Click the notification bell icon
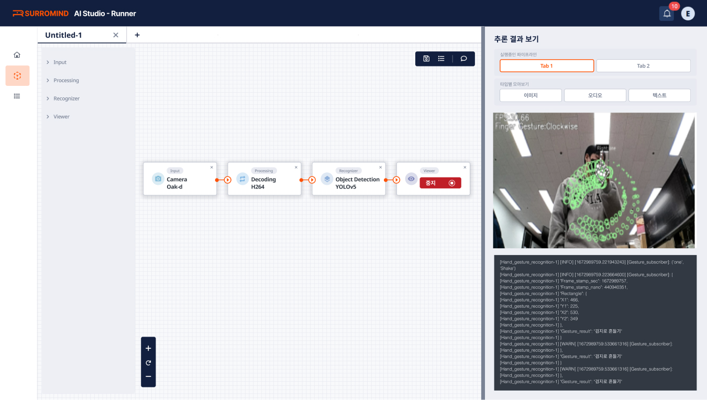The height and width of the screenshot is (400, 707). point(667,14)
